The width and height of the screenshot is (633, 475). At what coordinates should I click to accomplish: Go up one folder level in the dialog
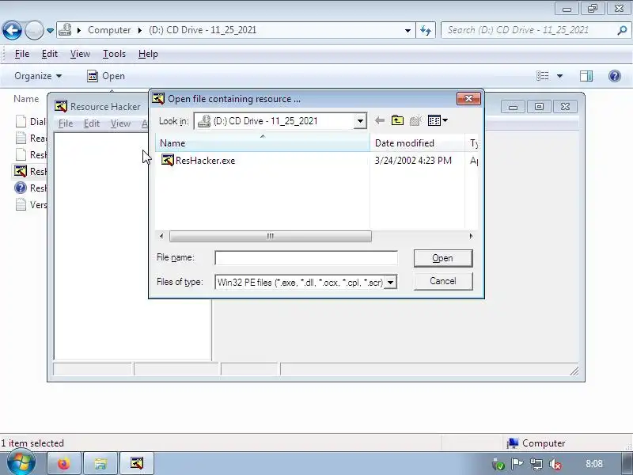pyautogui.click(x=398, y=120)
